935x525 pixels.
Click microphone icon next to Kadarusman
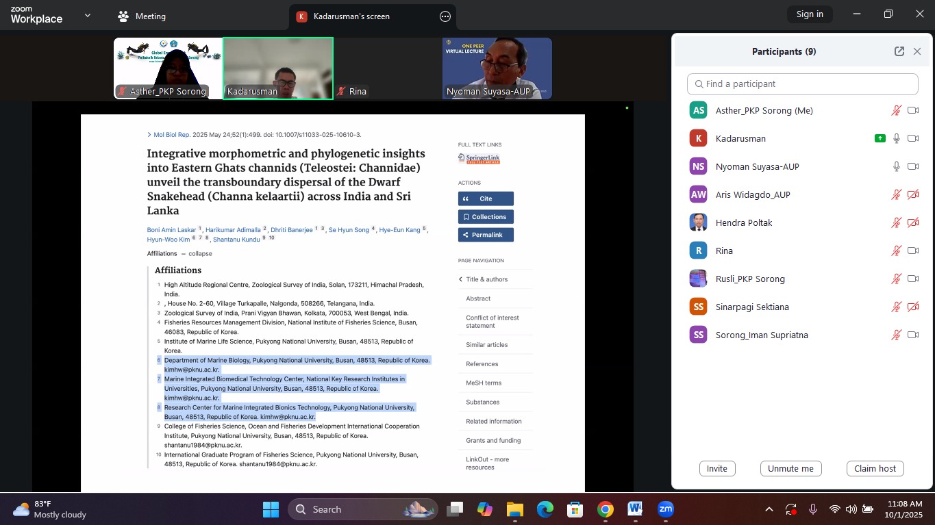pos(896,138)
